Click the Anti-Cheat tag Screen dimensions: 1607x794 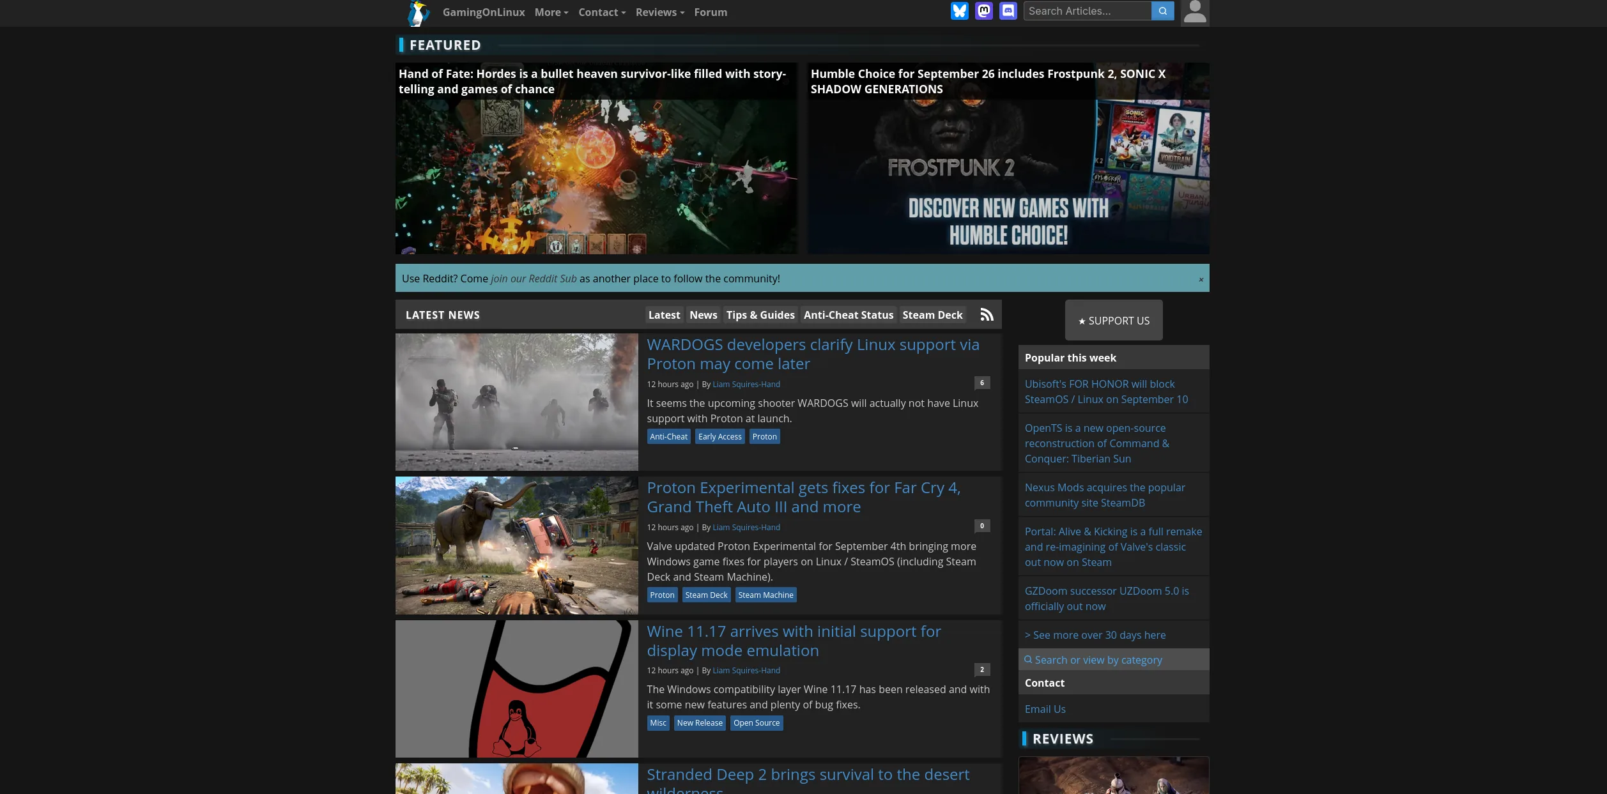pyautogui.click(x=668, y=436)
